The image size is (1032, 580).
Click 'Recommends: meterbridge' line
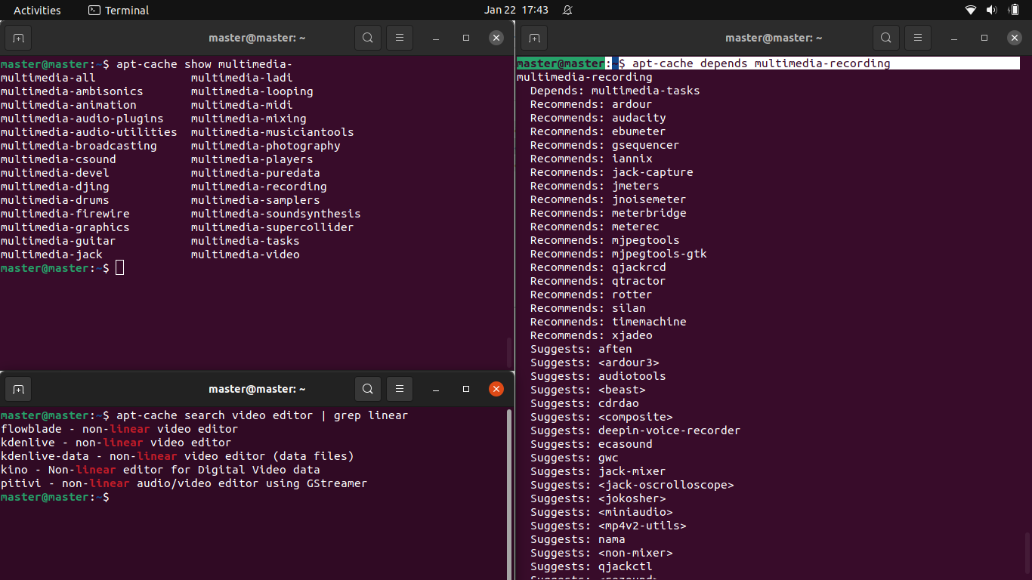coord(608,213)
